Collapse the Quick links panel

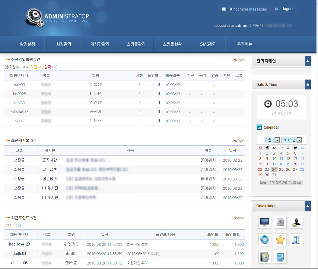[308, 206]
